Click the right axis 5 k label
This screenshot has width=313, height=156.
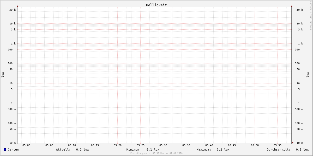300,30
